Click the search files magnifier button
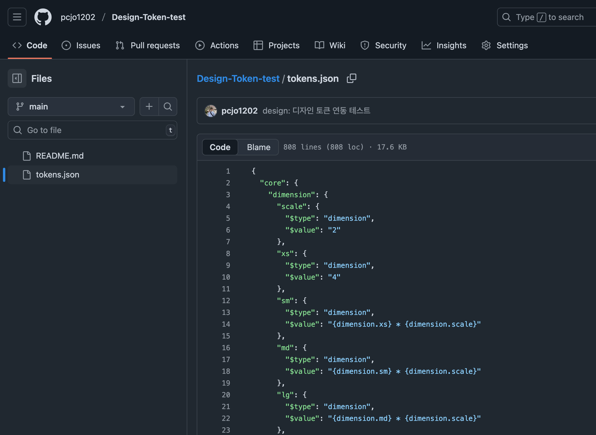The image size is (596, 435). tap(168, 107)
